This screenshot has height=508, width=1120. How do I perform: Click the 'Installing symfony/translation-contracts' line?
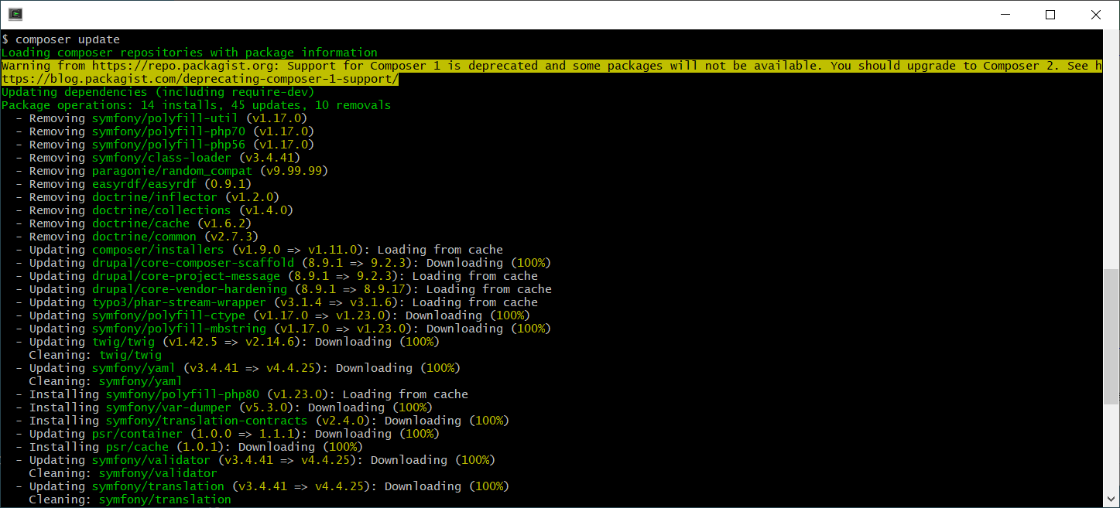pyautogui.click(x=262, y=421)
